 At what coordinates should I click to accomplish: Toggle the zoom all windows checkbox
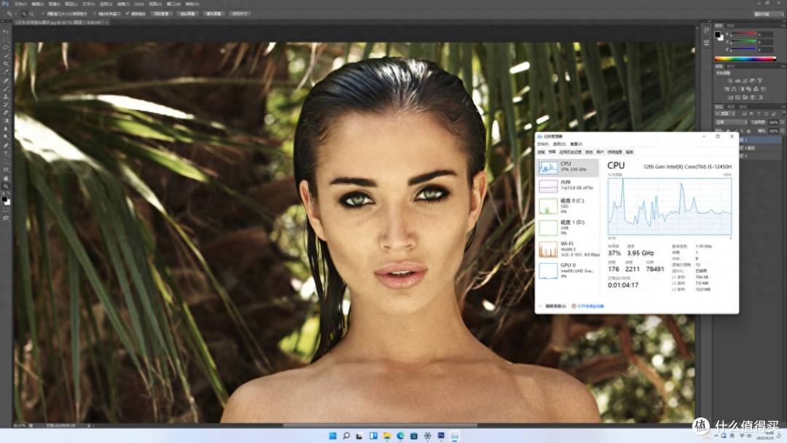point(95,14)
